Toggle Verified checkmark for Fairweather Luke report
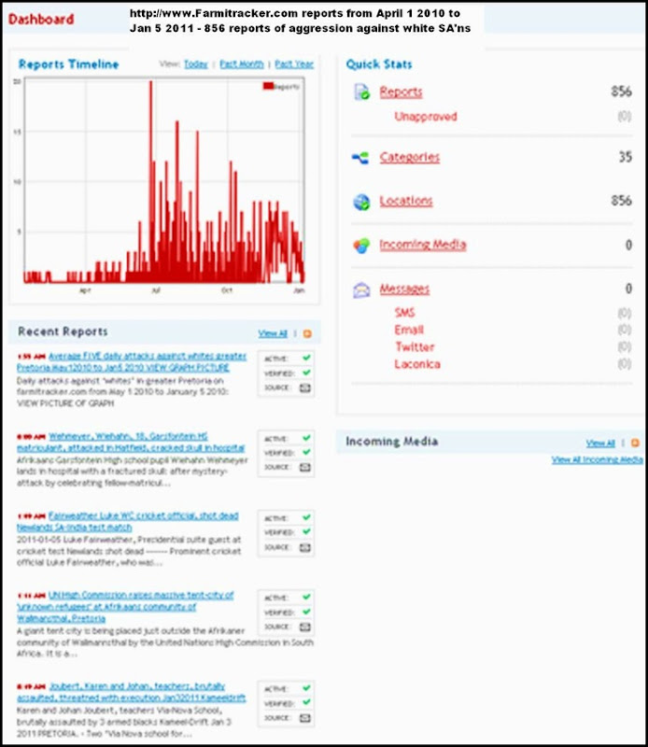 (x=306, y=531)
